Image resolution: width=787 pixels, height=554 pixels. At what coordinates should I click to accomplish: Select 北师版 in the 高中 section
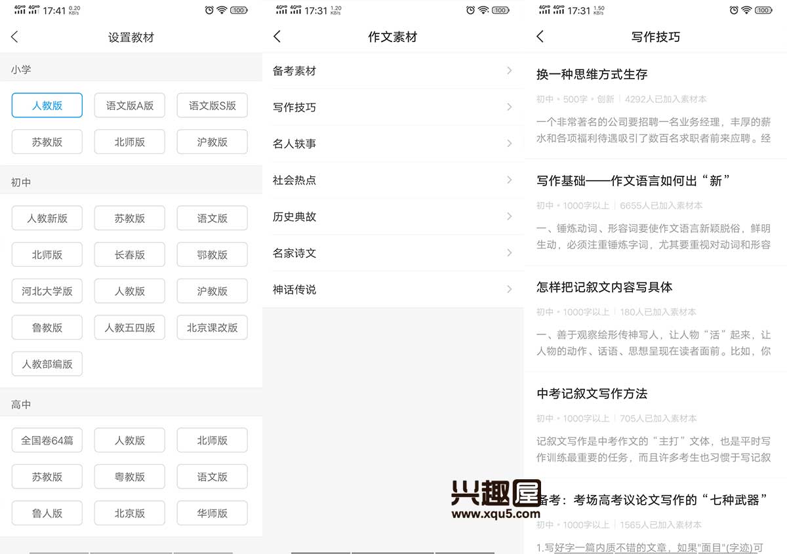(x=212, y=441)
